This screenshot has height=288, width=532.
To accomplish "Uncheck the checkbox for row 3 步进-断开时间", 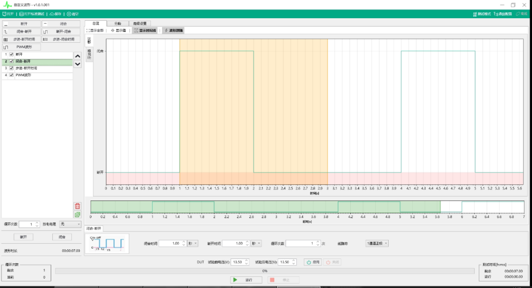I will pyautogui.click(x=11, y=68).
